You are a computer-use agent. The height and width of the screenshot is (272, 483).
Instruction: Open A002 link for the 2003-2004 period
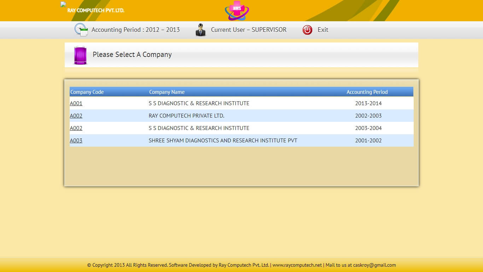(76, 128)
